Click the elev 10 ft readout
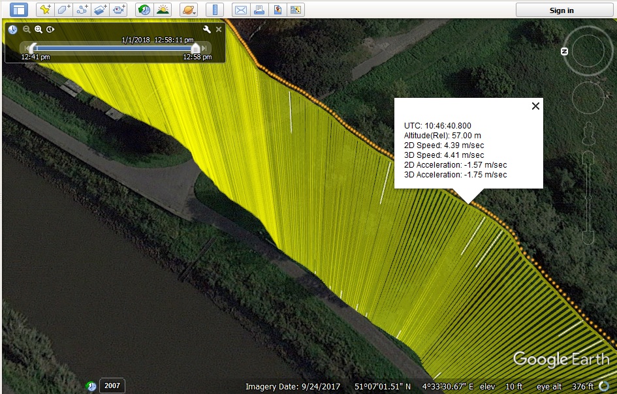 click(501, 387)
